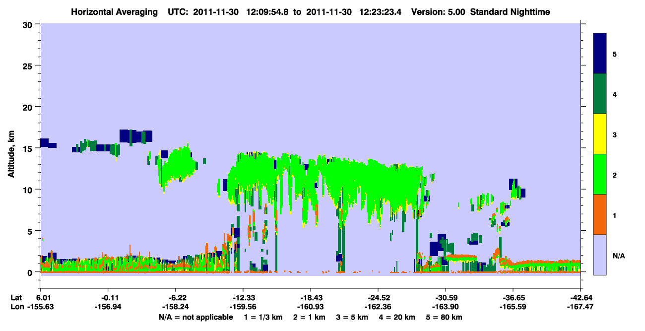Click the longitude value -162.36
Viewport: 645px width, 331px height.
coord(378,307)
